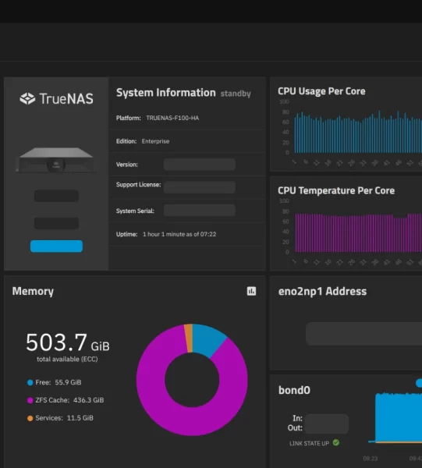Click the eno2np1 Address value box
The height and width of the screenshot is (468, 422).
coord(363,334)
